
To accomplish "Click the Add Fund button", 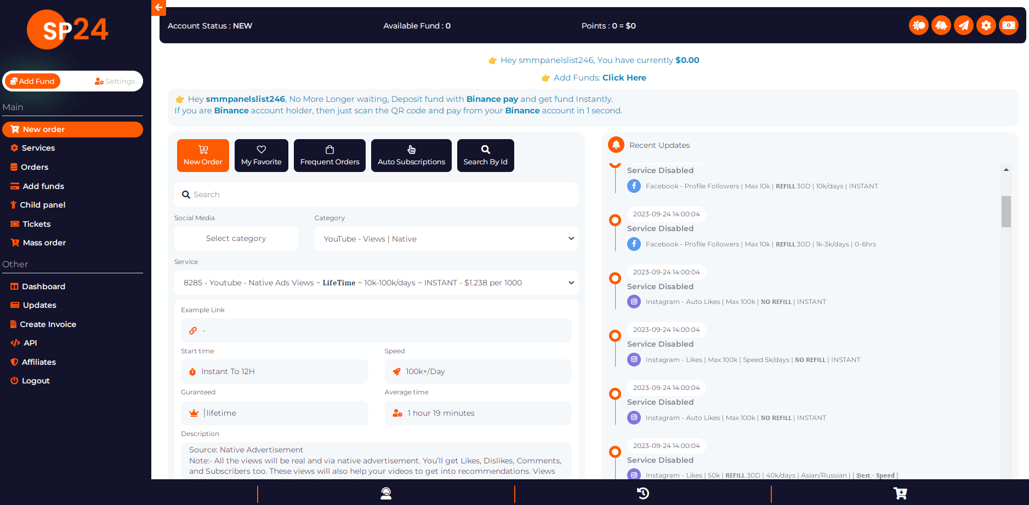I will pyautogui.click(x=32, y=81).
